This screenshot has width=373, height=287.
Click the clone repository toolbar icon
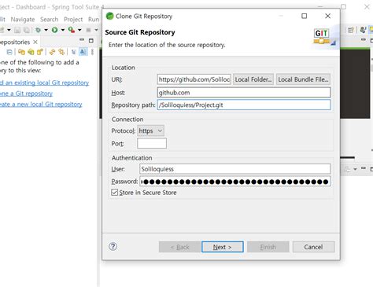click(x=31, y=52)
